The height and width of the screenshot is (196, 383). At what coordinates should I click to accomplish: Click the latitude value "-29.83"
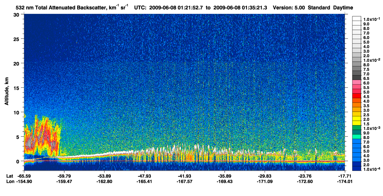265,176
